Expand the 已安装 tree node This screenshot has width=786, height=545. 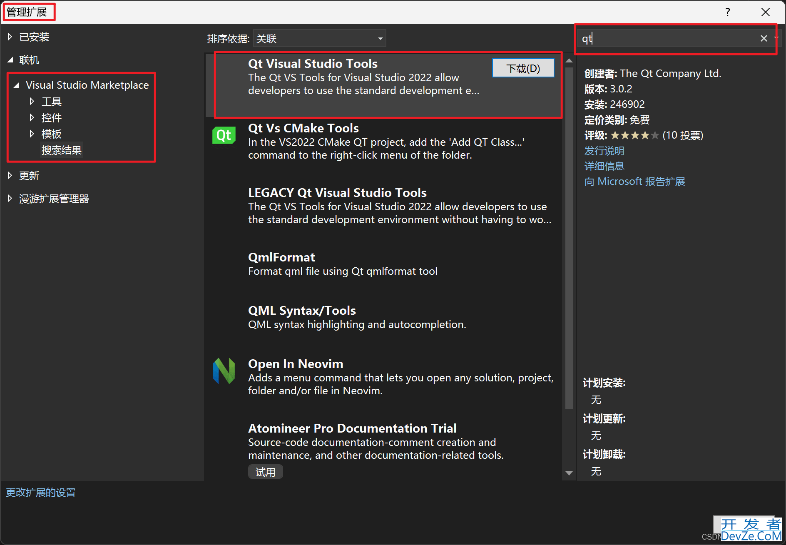10,37
